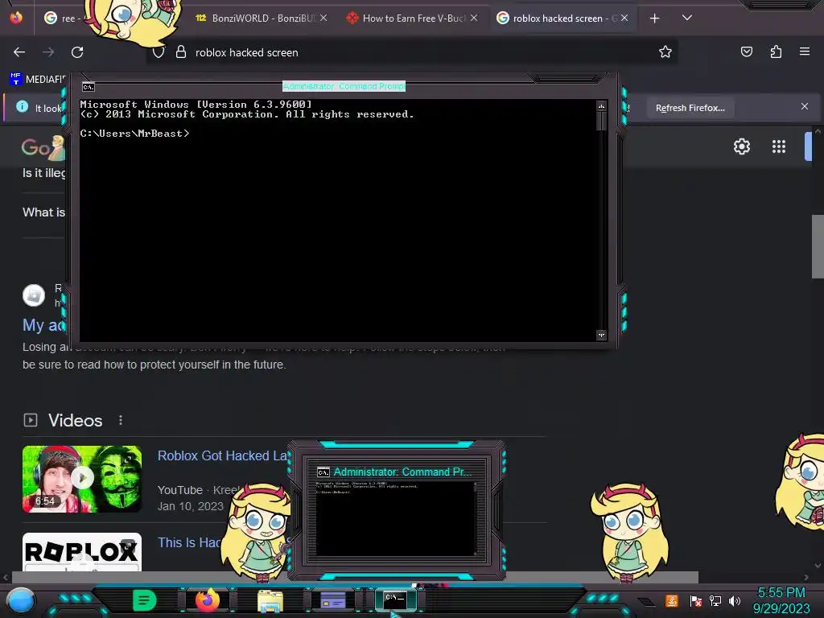The width and height of the screenshot is (824, 618).
Task: Open the Roblox Got Hacked video link
Action: point(222,455)
